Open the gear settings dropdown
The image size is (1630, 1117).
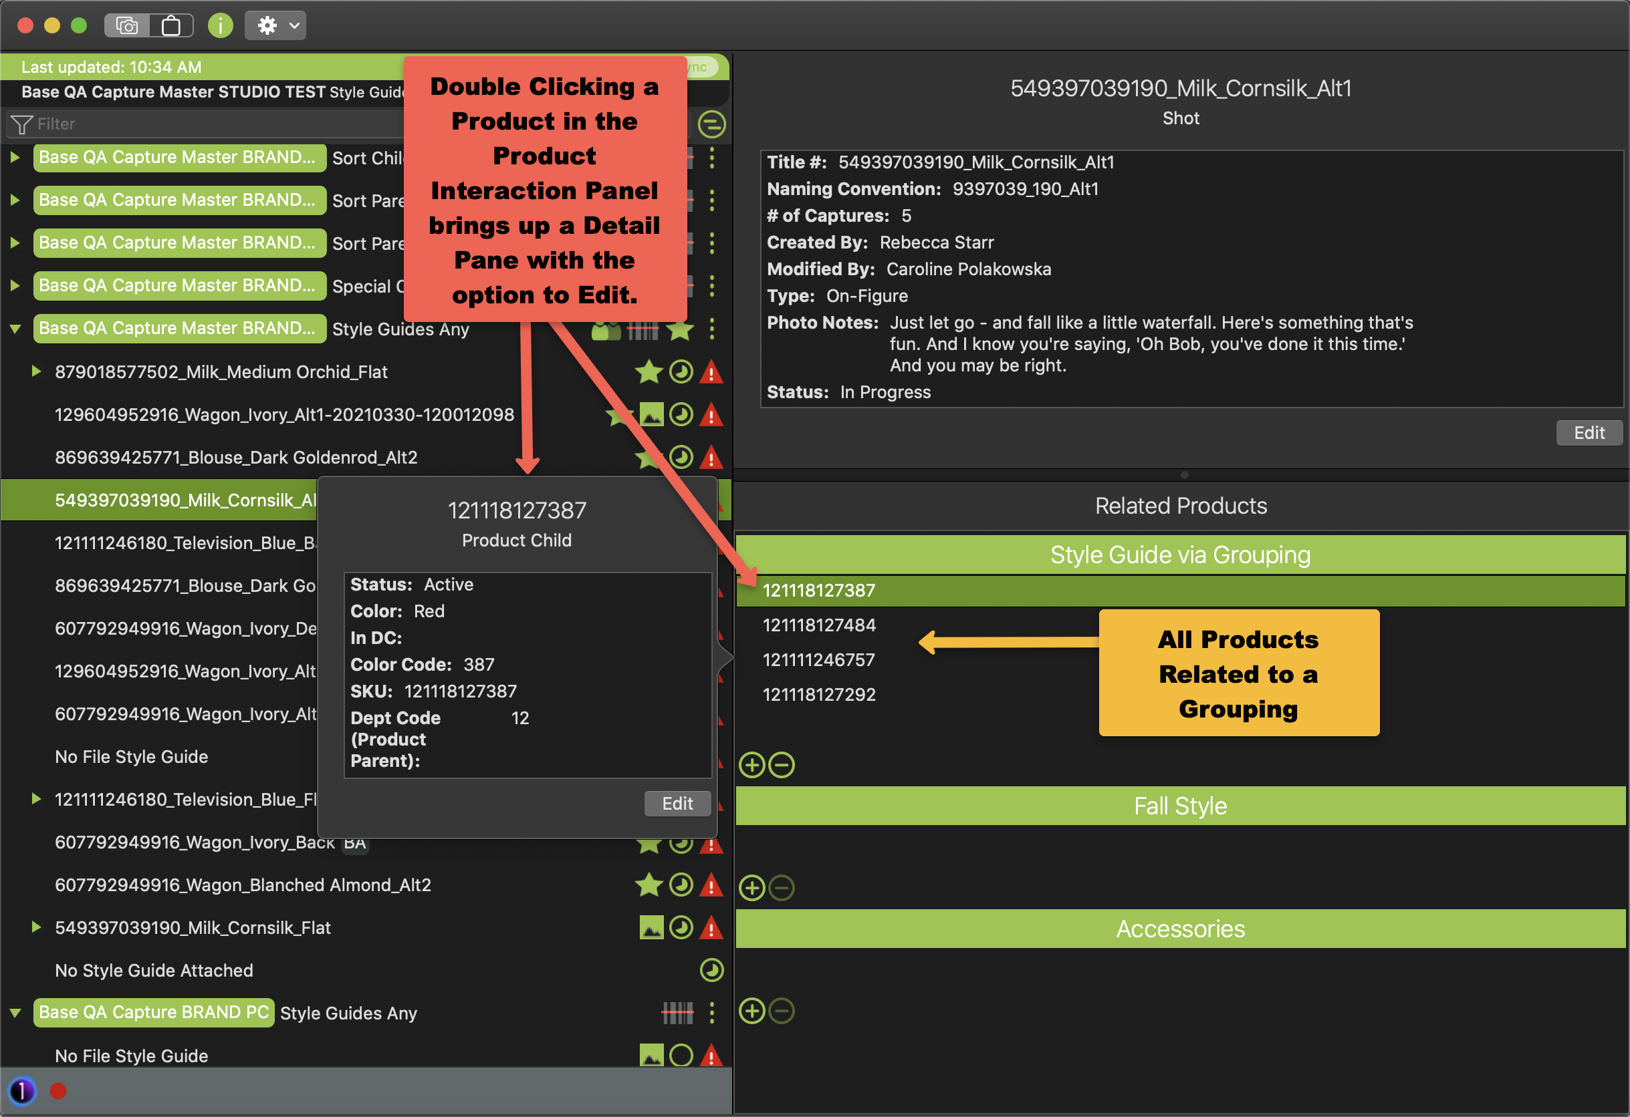[275, 26]
